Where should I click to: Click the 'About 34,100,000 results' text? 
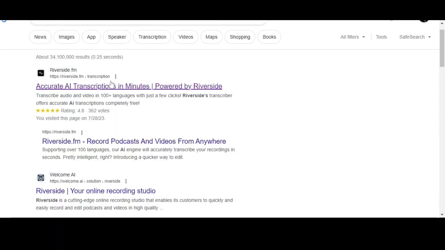(80, 57)
